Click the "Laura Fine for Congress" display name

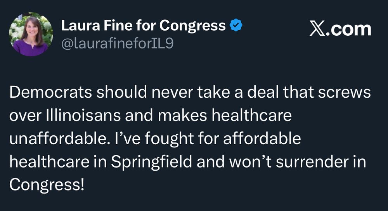coord(143,26)
